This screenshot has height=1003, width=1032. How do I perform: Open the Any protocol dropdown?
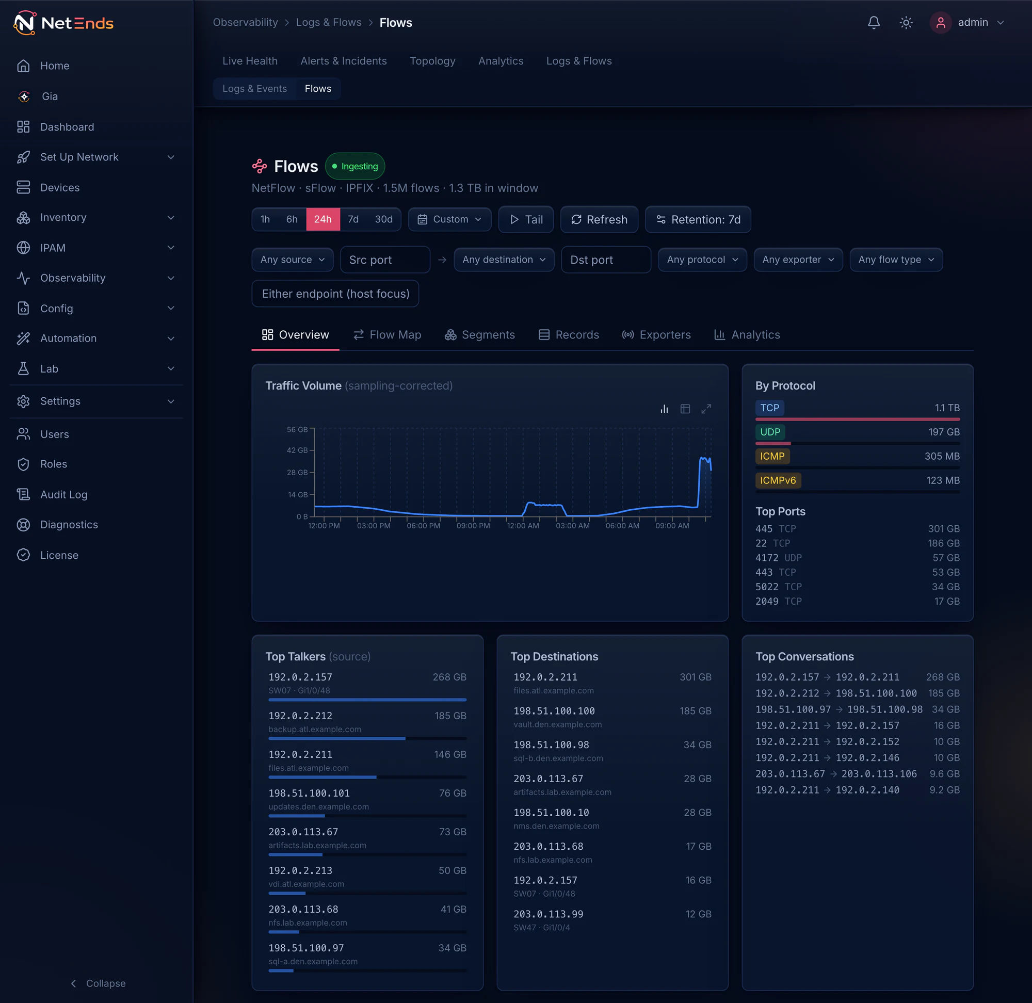(x=702, y=260)
